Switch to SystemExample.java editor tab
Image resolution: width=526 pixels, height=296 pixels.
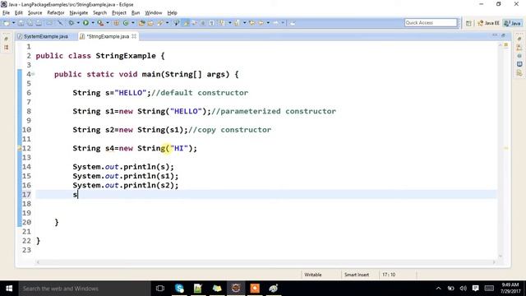[43, 36]
